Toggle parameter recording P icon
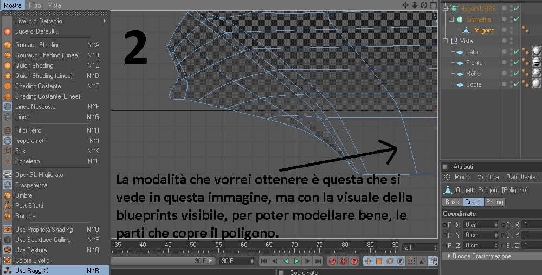 401,261
